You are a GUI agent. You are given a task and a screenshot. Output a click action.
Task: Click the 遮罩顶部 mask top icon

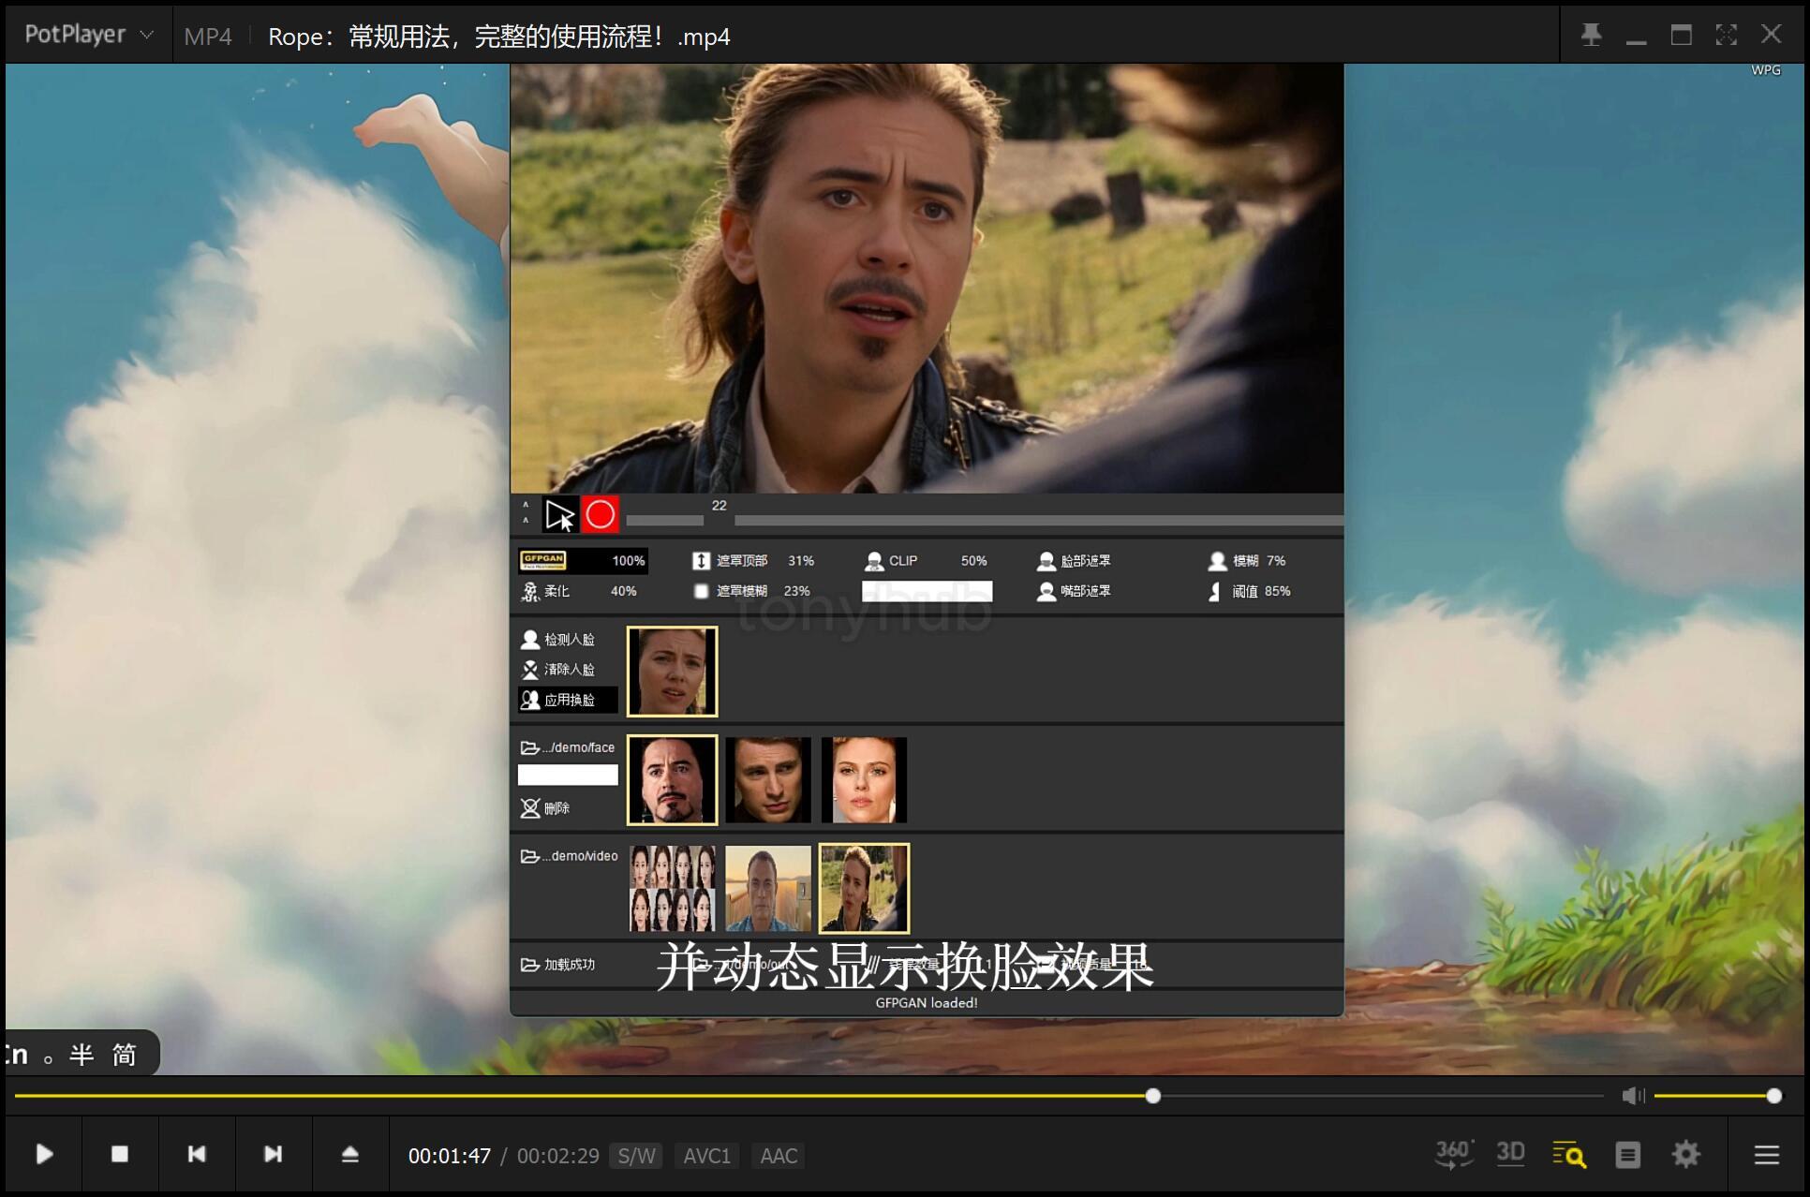click(701, 560)
